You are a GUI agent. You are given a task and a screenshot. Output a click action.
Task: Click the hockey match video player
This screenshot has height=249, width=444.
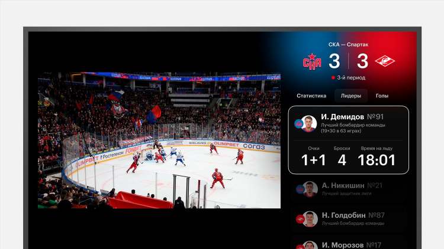[x=159, y=140]
